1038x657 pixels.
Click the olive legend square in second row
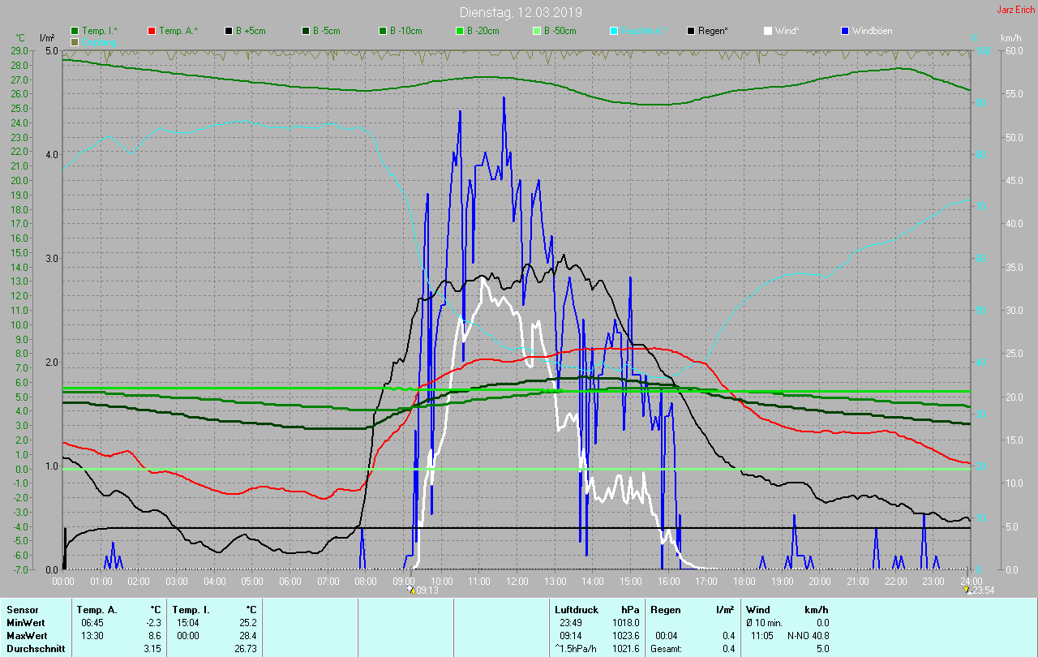75,41
